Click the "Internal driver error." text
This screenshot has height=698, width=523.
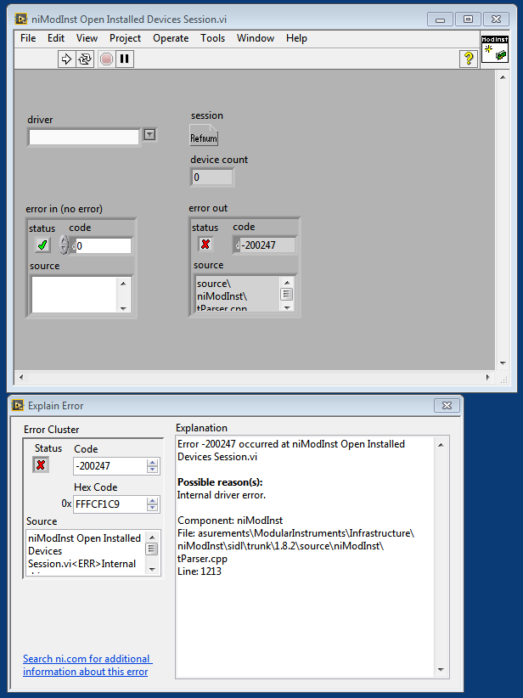tap(222, 495)
